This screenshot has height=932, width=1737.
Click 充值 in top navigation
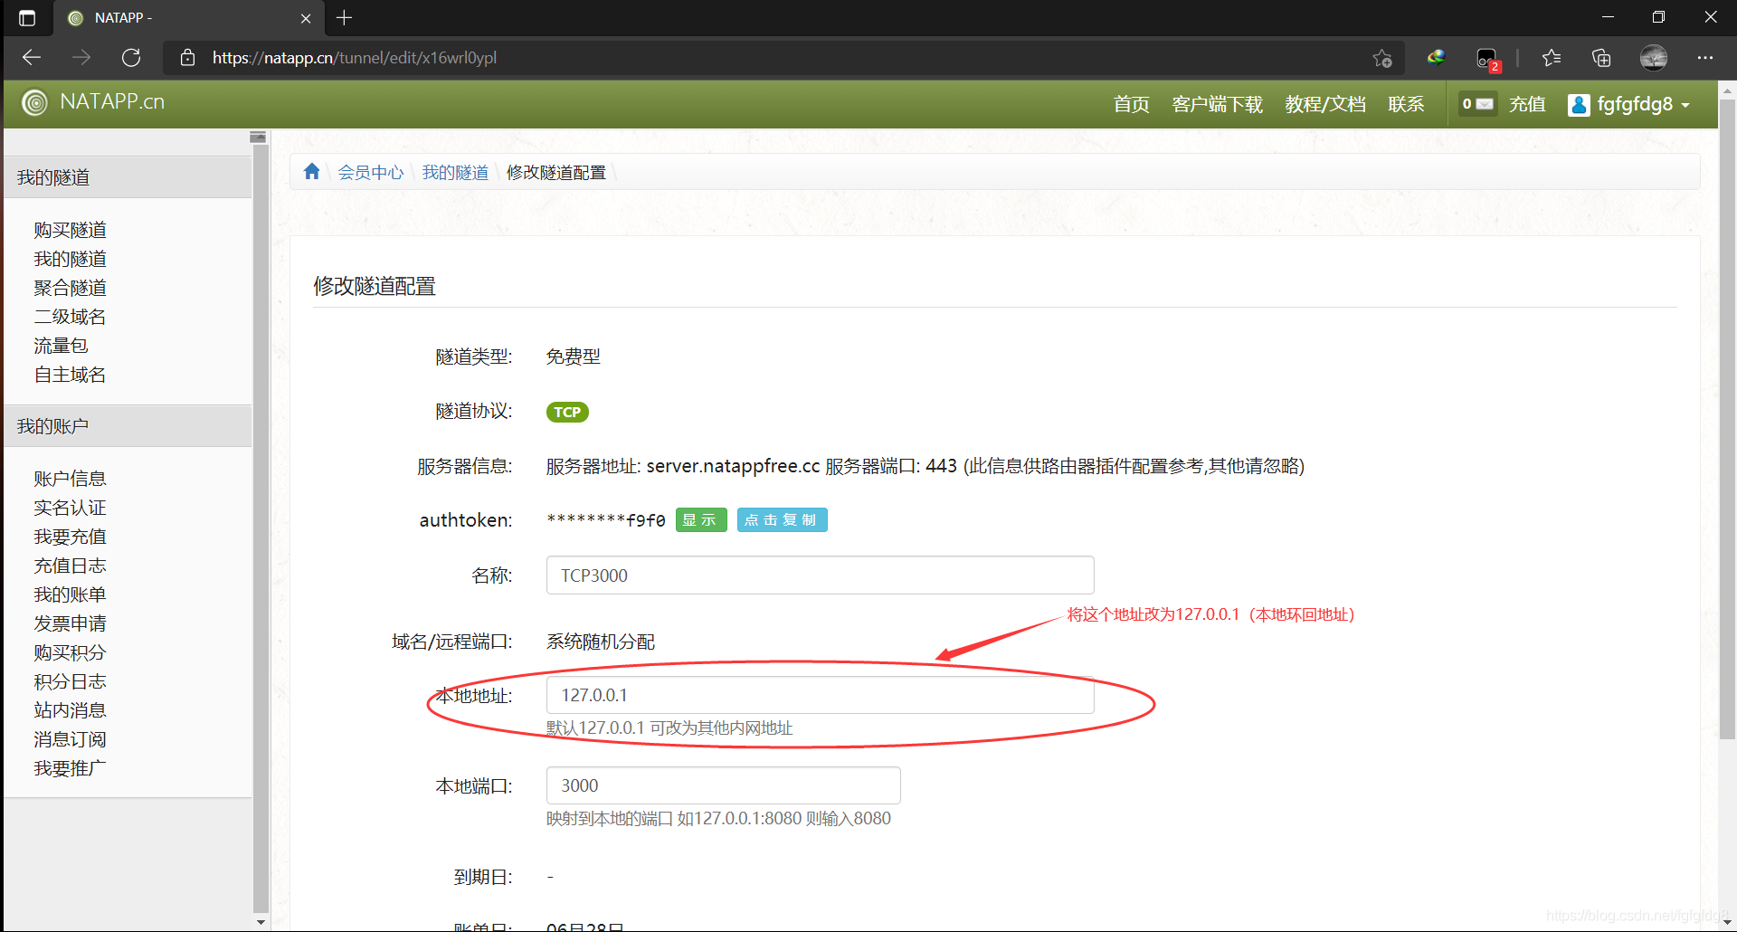click(1527, 105)
